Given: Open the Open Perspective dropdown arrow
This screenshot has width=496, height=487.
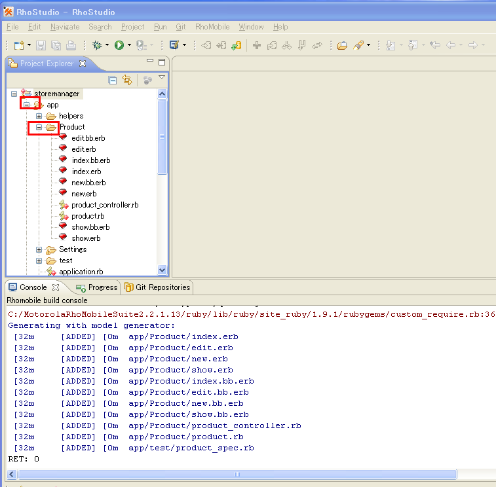Looking at the screenshot, I should point(184,45).
